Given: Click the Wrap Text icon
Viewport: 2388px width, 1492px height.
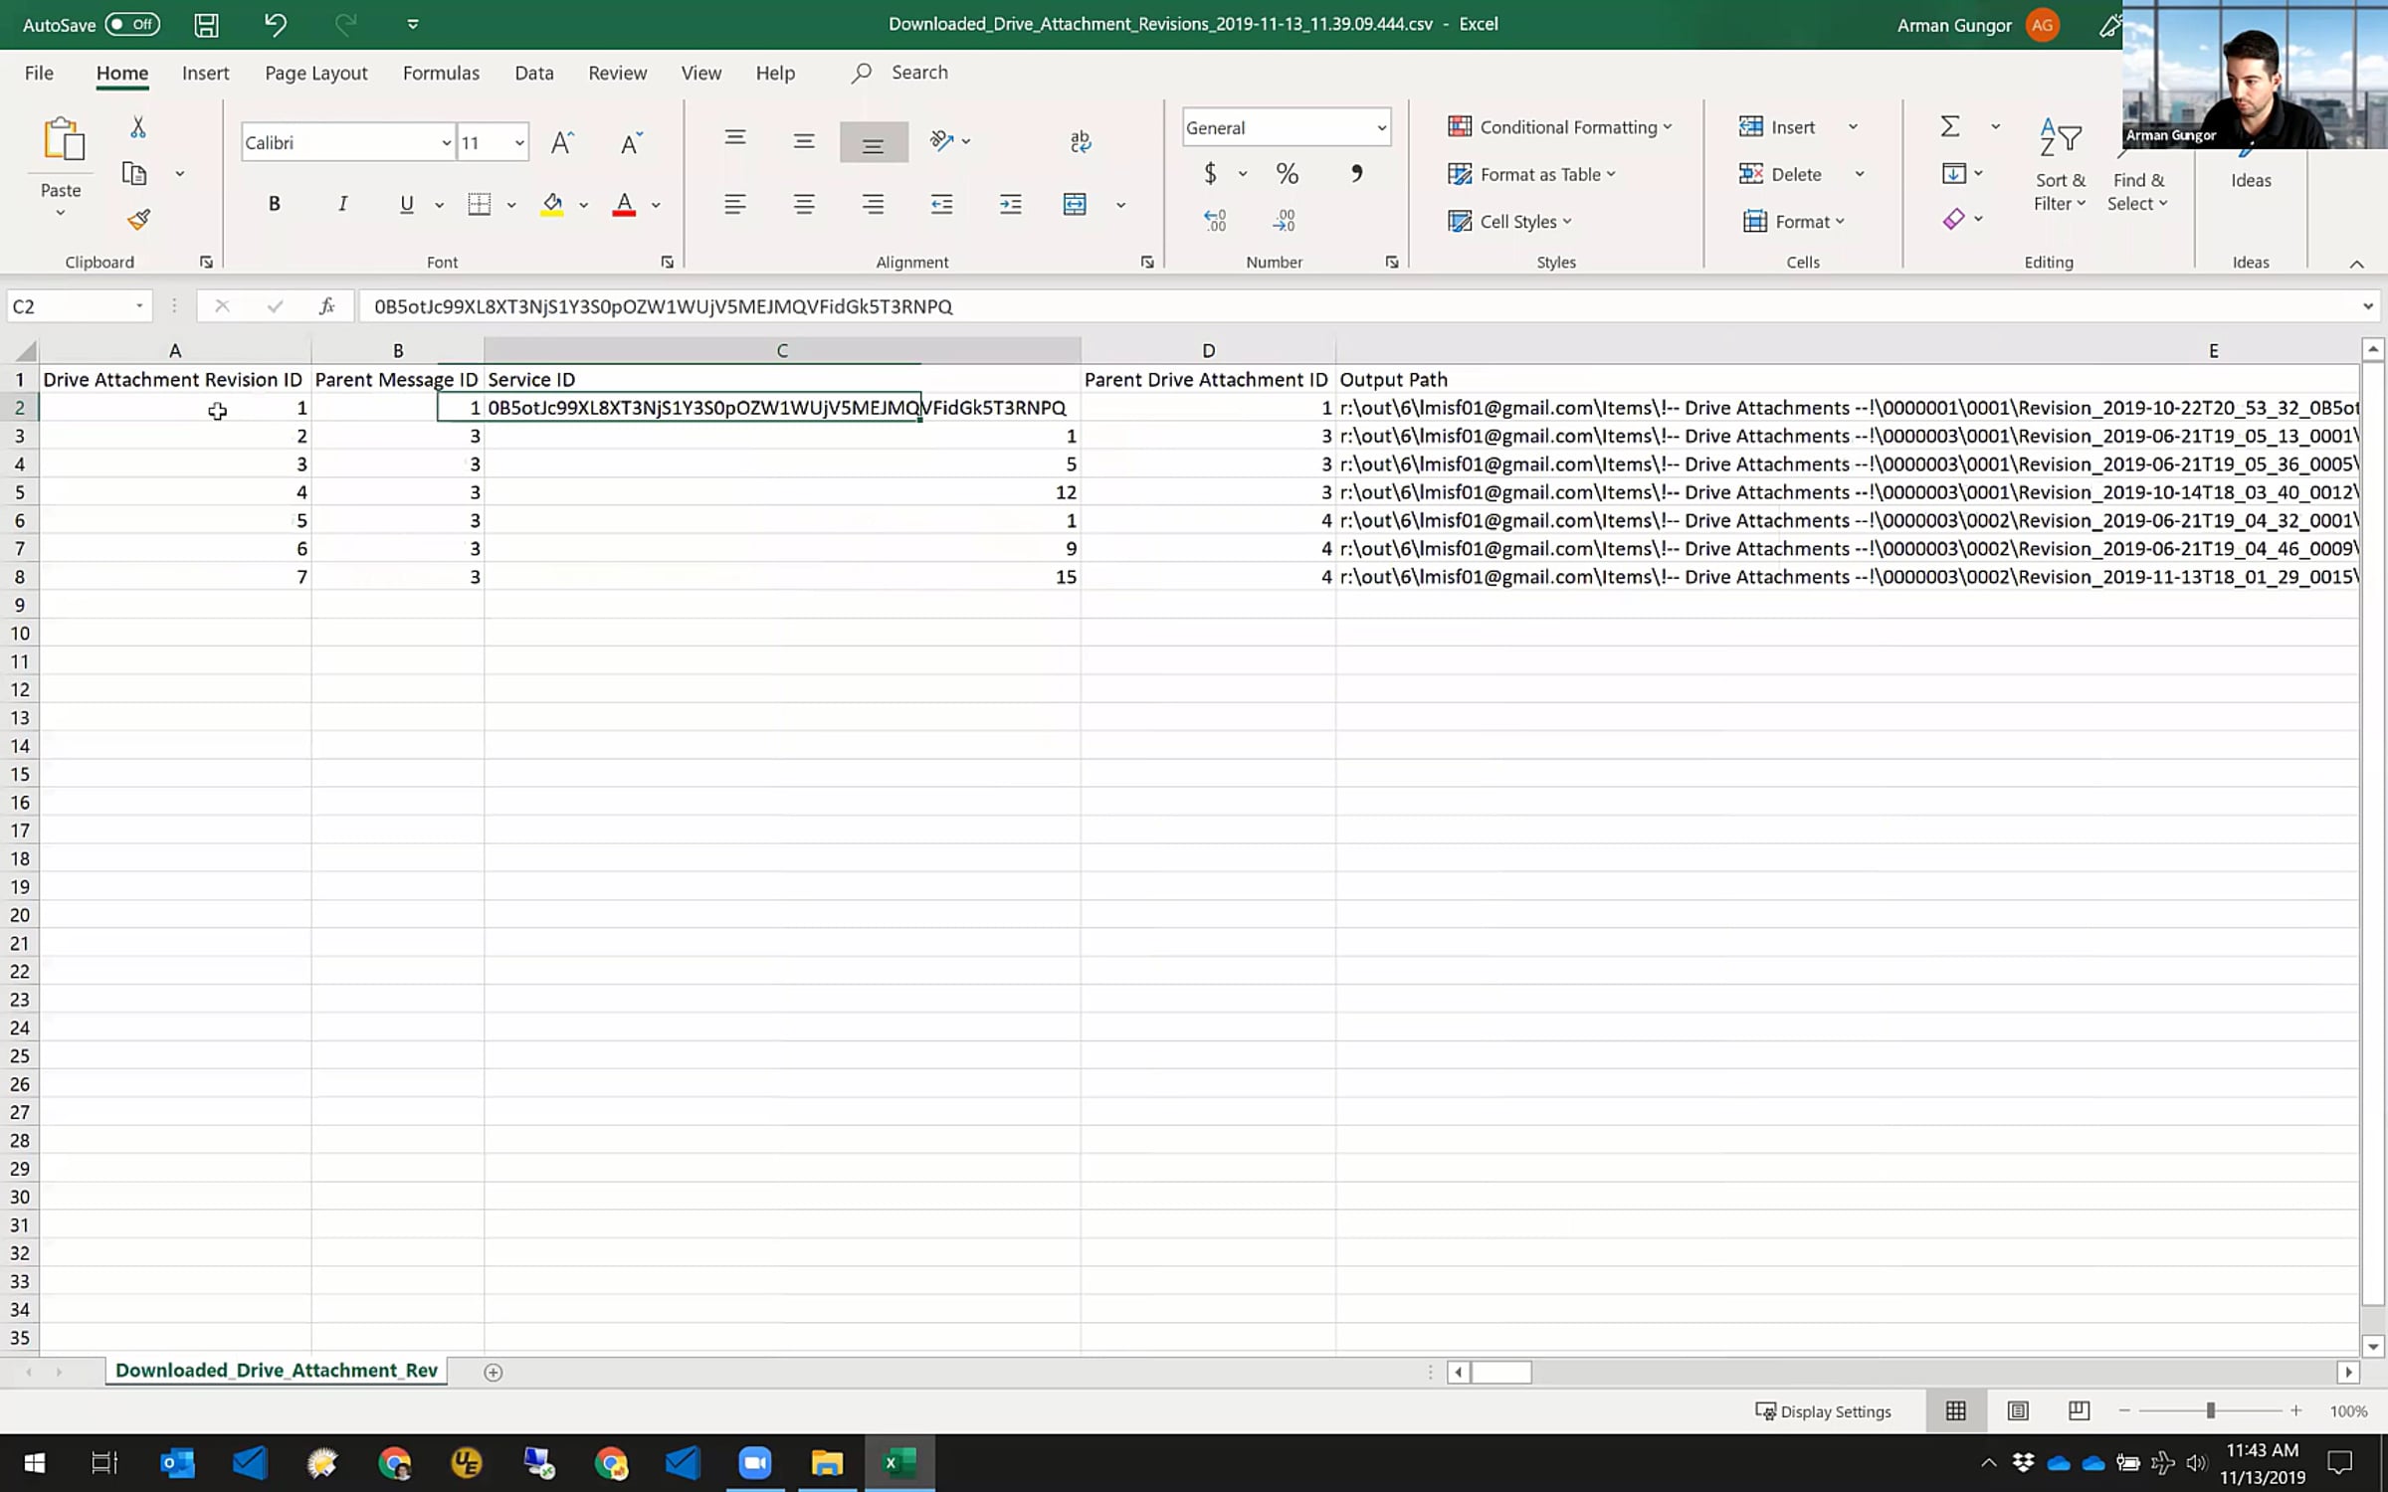Looking at the screenshot, I should 1081,142.
